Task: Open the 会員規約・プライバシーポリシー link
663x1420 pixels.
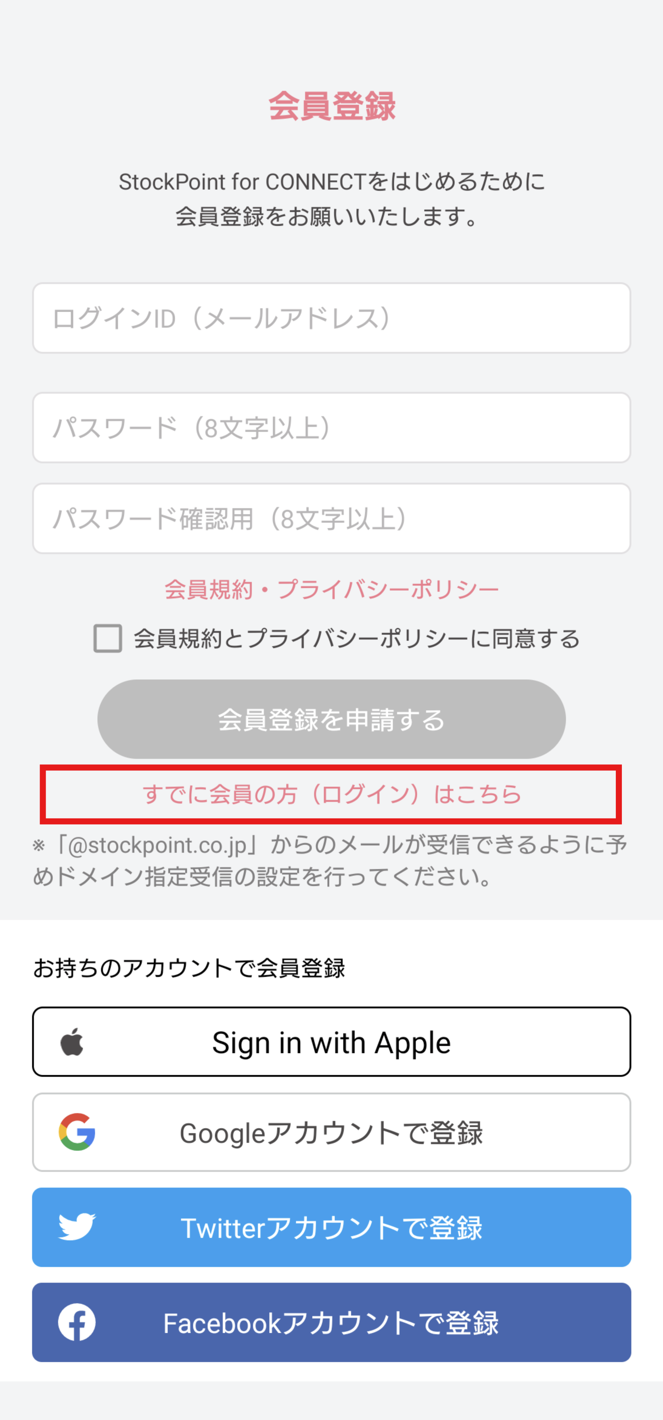Action: (x=332, y=589)
